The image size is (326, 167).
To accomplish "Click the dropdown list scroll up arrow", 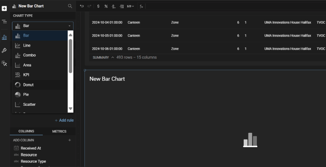I will [70, 35].
